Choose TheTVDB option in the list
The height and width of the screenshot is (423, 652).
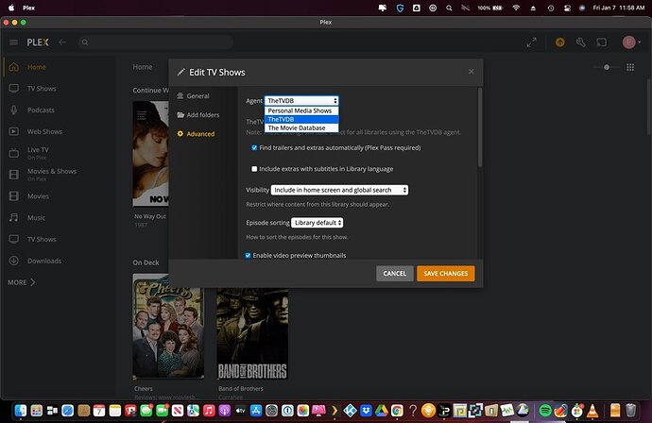(x=301, y=119)
